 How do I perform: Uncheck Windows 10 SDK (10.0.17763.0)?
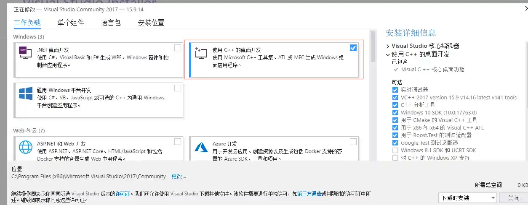(395, 112)
